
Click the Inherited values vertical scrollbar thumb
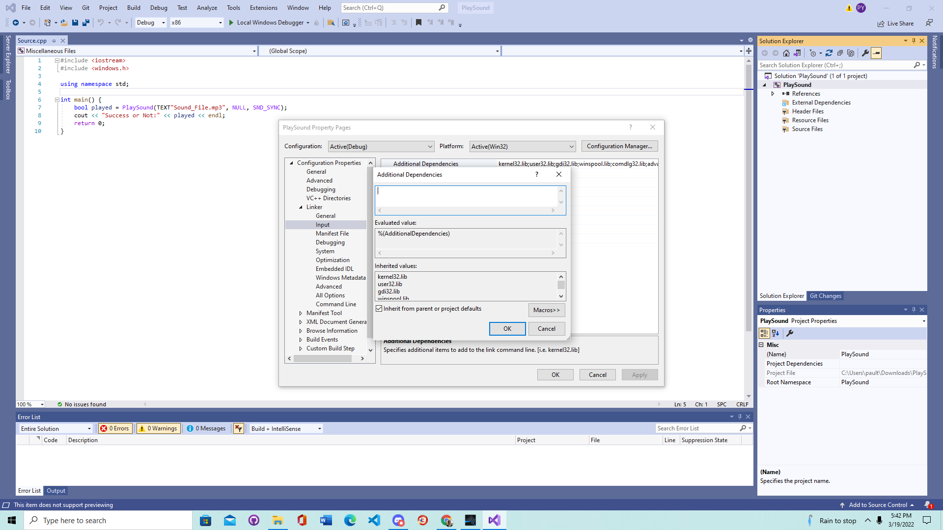pyautogui.click(x=561, y=285)
